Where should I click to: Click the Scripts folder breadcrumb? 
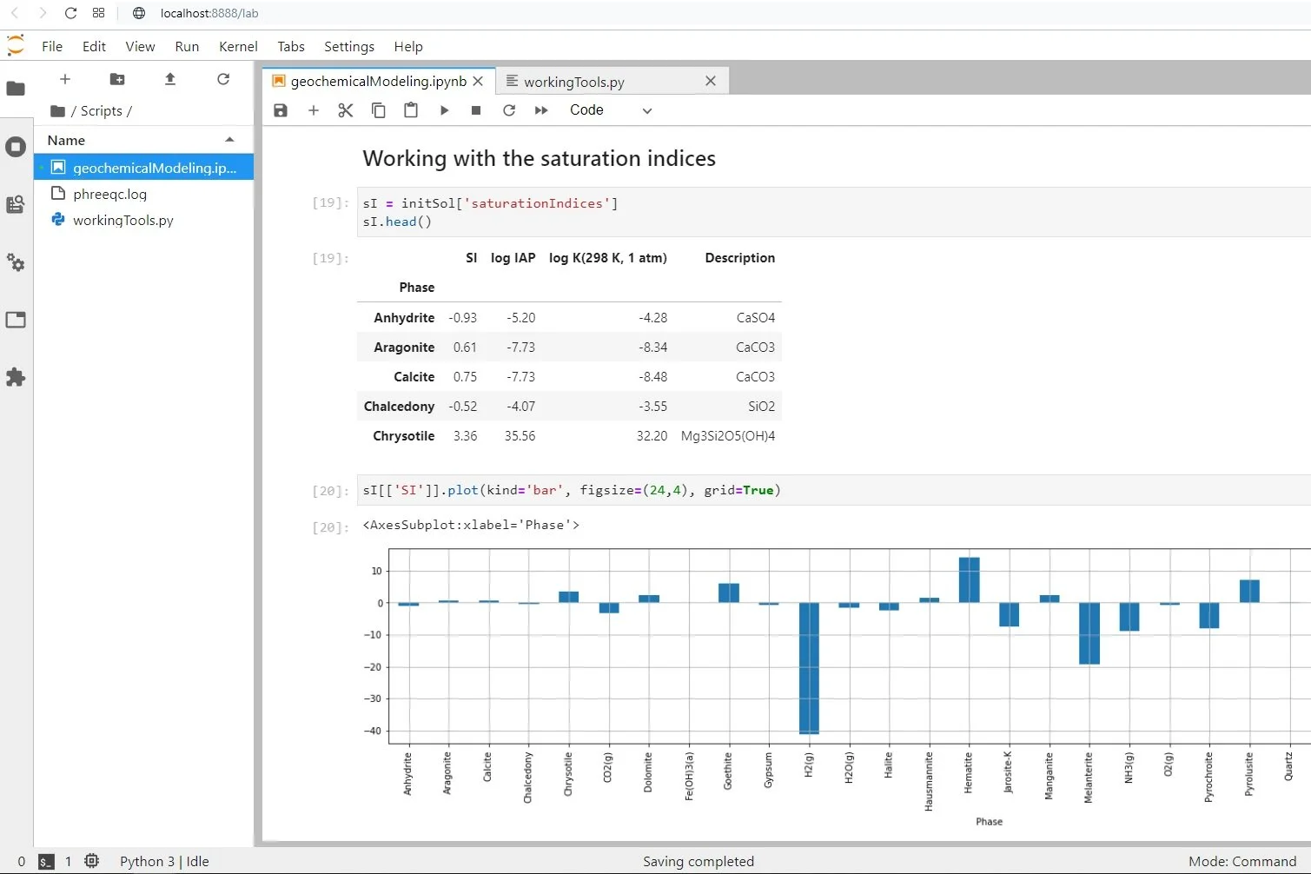(102, 111)
